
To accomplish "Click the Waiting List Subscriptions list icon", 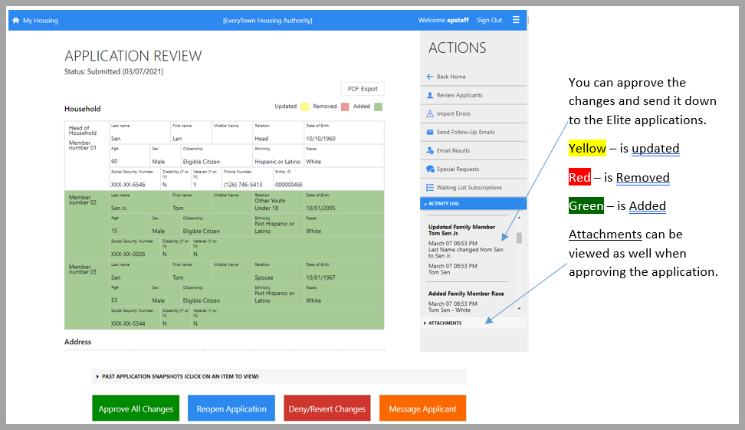I will pos(430,188).
